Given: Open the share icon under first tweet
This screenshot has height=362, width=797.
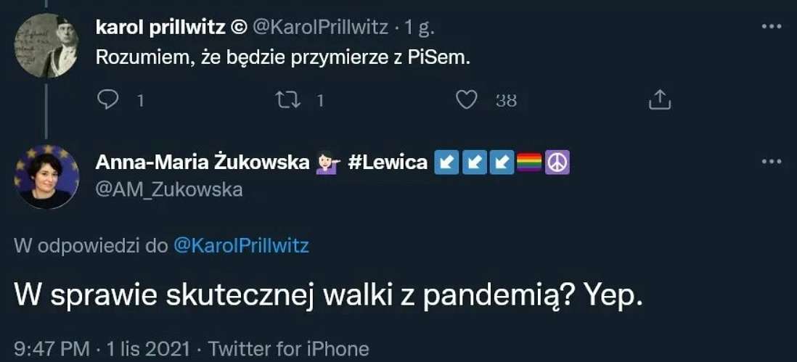Looking at the screenshot, I should (x=660, y=99).
